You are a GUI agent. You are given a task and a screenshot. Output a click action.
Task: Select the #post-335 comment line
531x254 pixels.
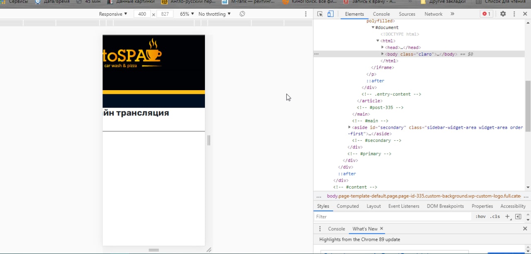tap(380, 107)
